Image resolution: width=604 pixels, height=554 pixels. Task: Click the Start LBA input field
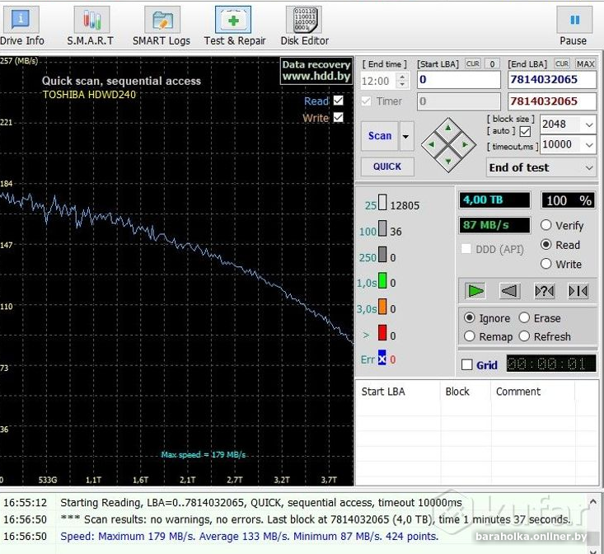tap(458, 80)
